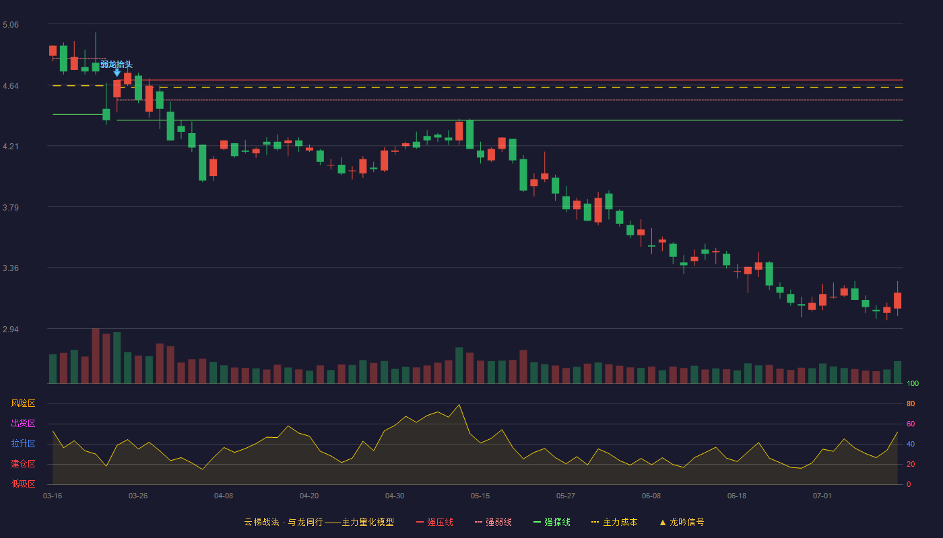Click the 出货区 zone label

(x=23, y=424)
